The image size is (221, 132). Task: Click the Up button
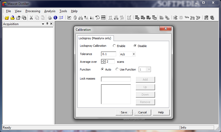click(x=145, y=87)
